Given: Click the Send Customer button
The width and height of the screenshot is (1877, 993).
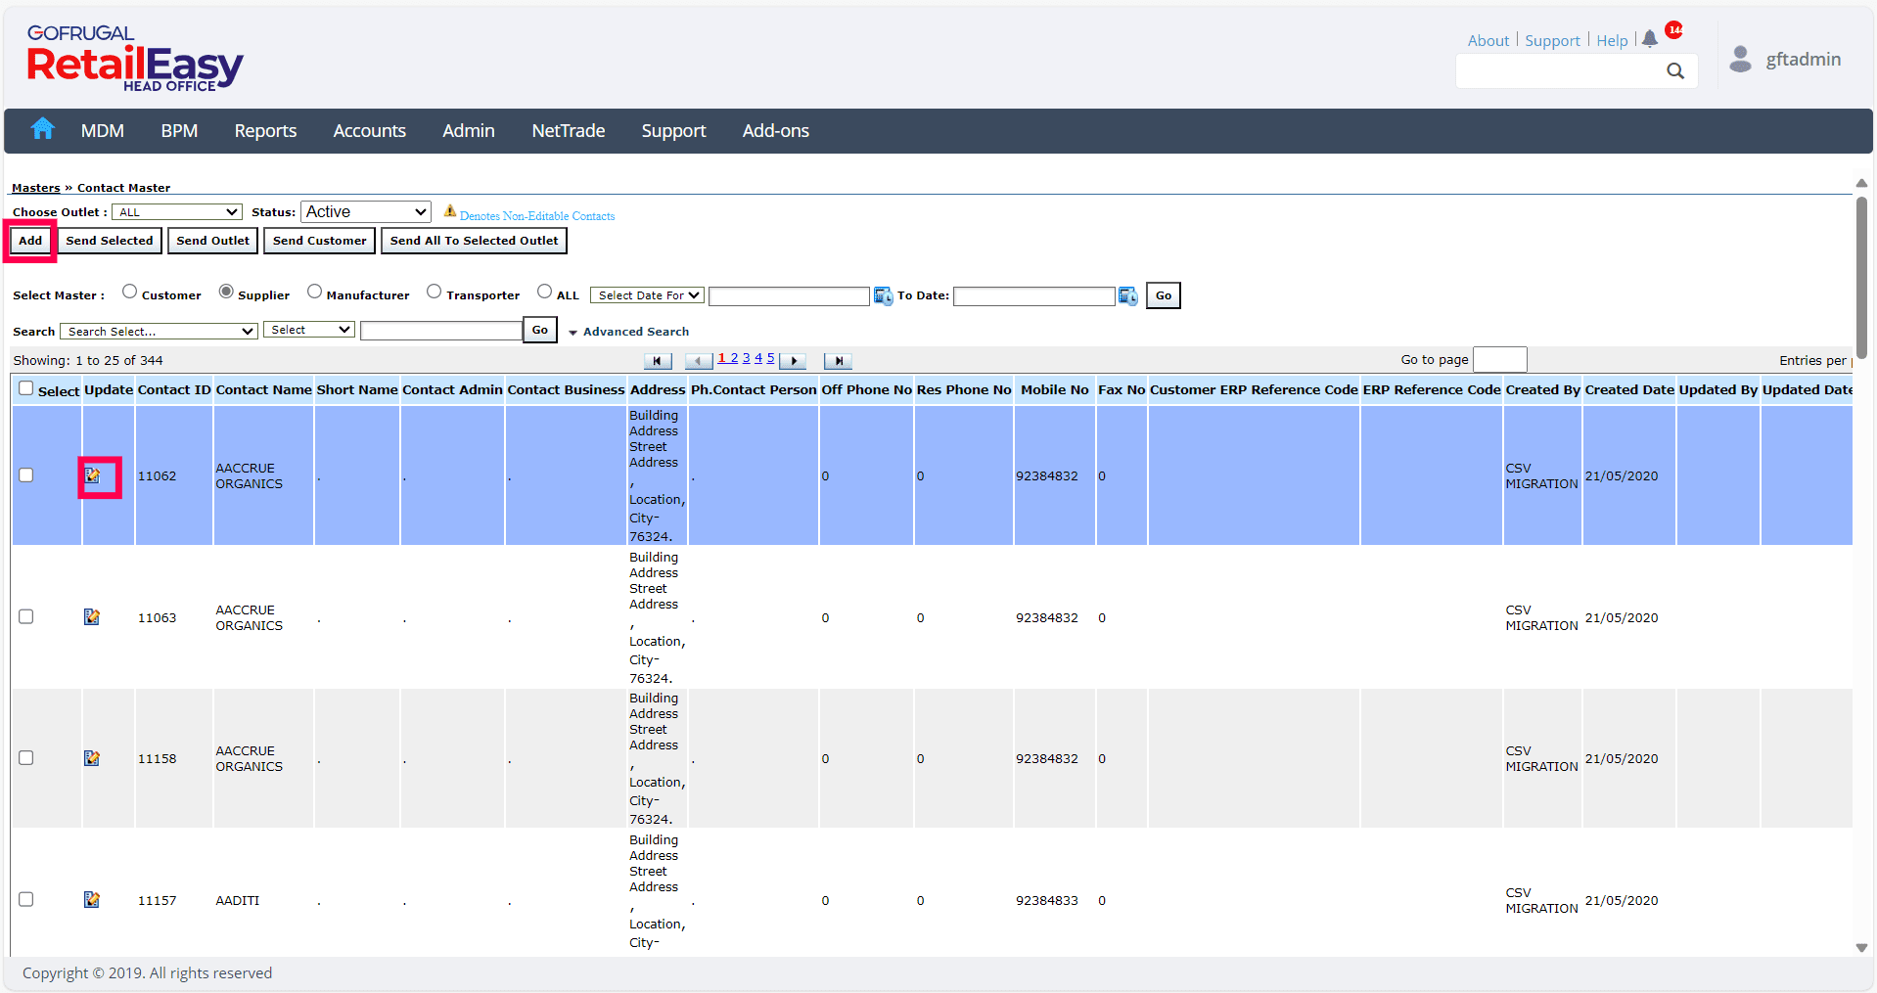Looking at the screenshot, I should click(319, 241).
